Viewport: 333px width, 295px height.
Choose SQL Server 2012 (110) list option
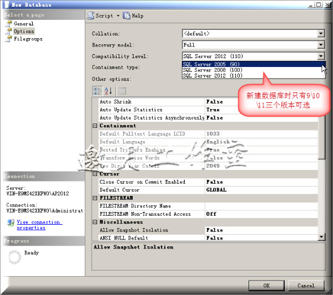click(254, 76)
